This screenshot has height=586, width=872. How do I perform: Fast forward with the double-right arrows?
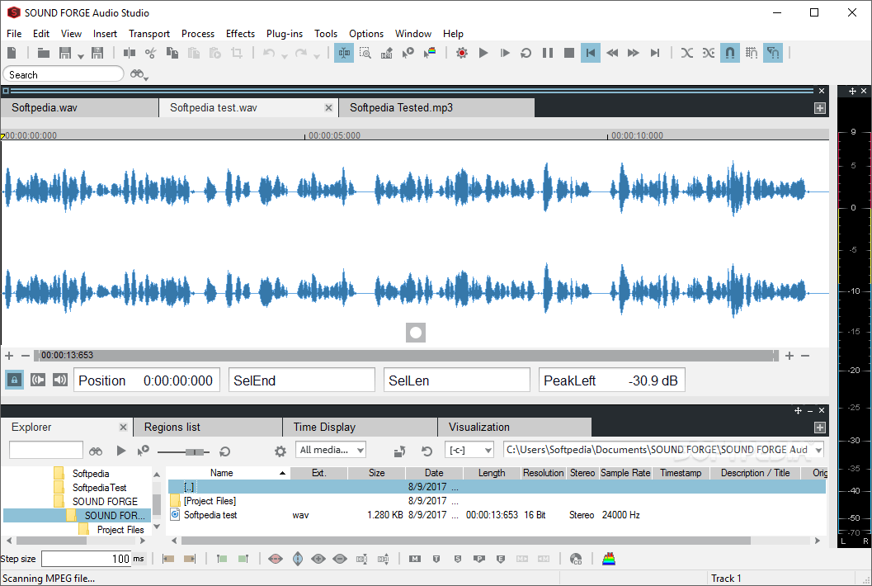coord(634,53)
